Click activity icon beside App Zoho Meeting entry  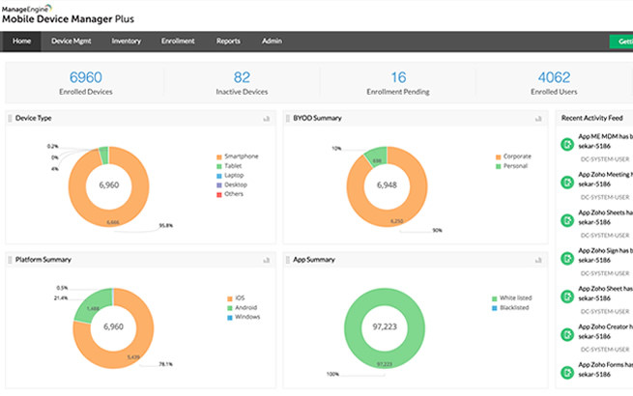[x=567, y=182]
